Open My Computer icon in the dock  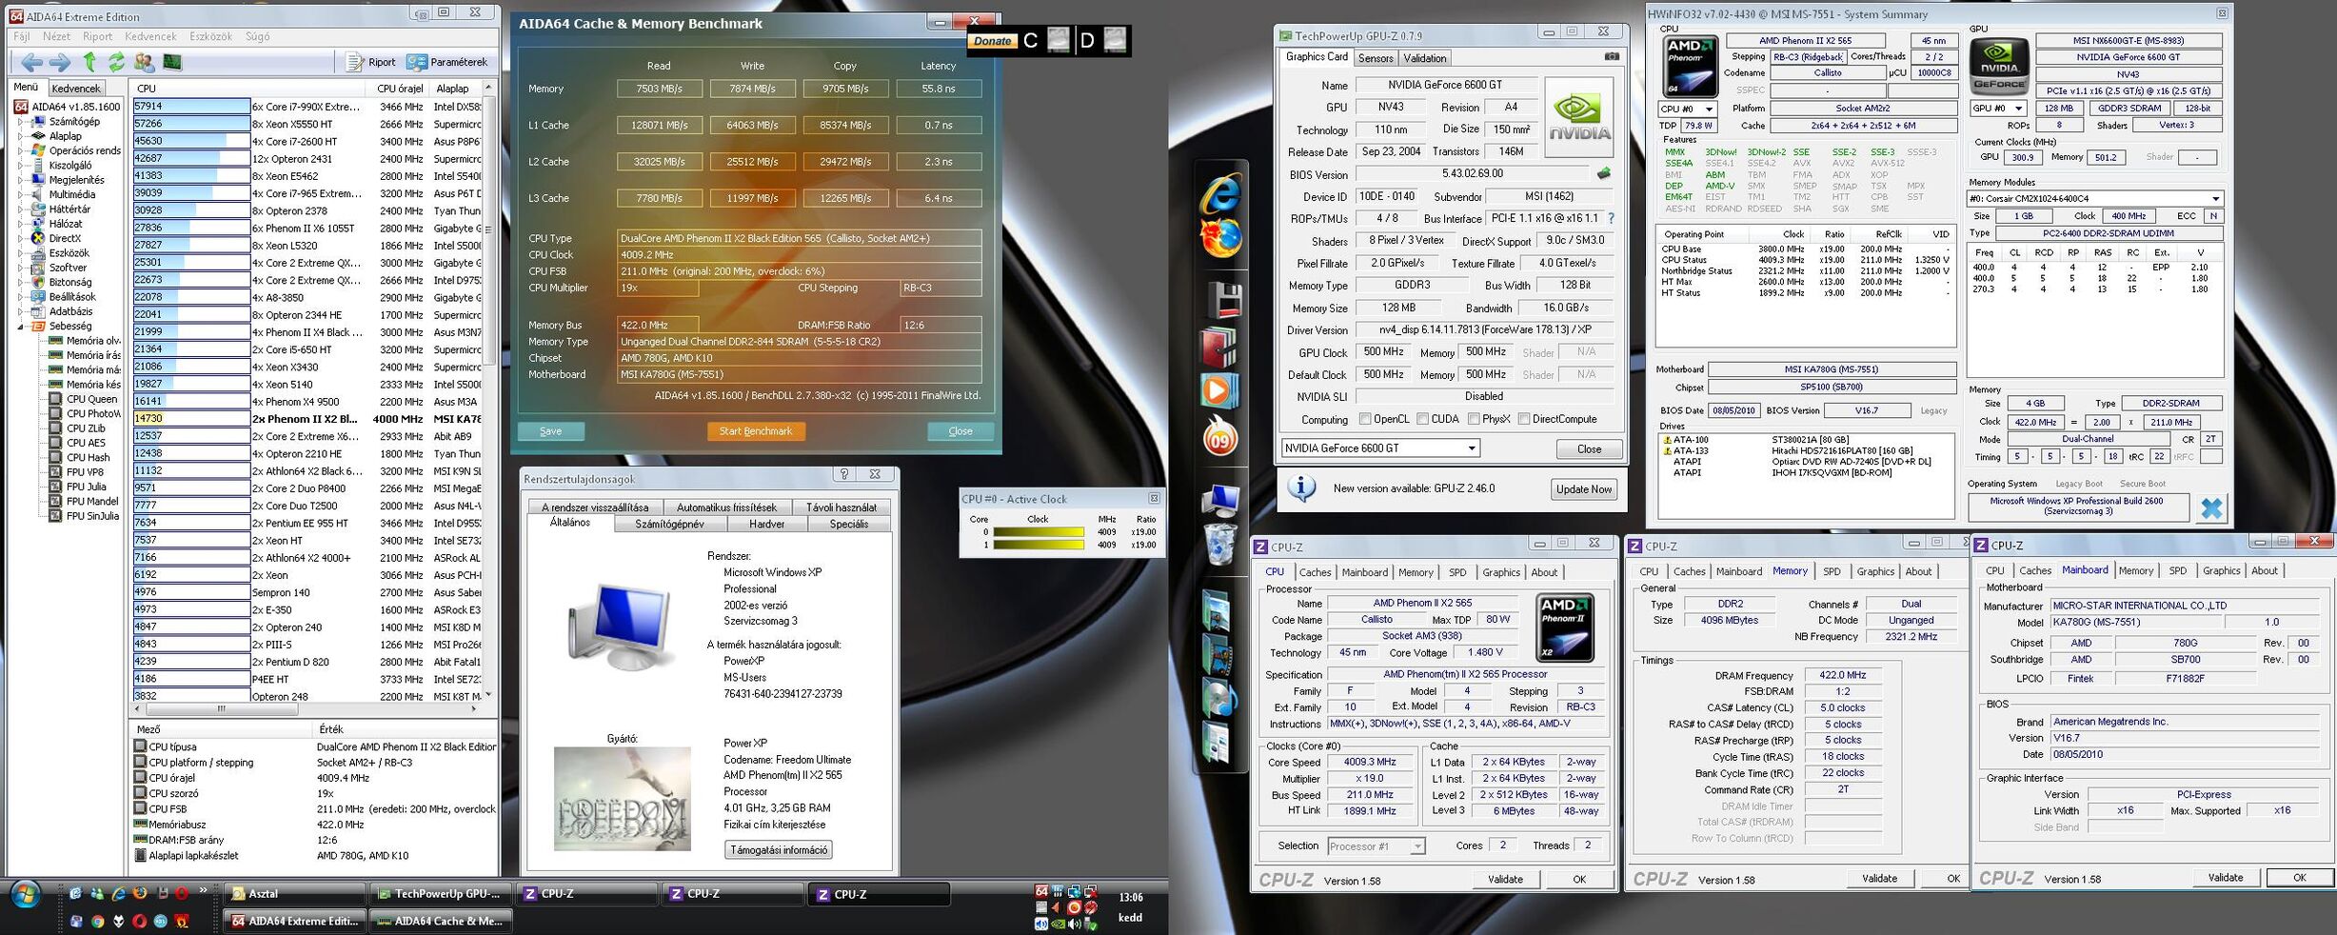pyautogui.click(x=1219, y=500)
